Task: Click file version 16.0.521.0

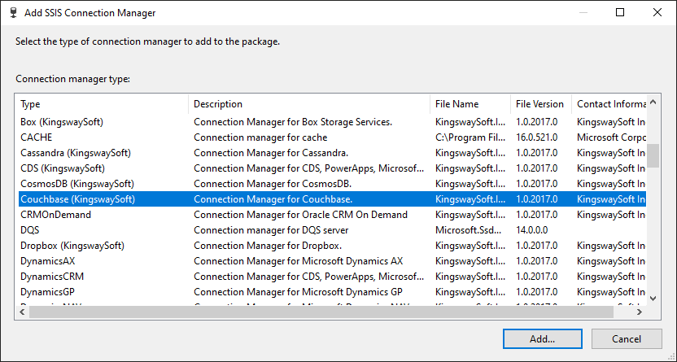Action: click(537, 137)
